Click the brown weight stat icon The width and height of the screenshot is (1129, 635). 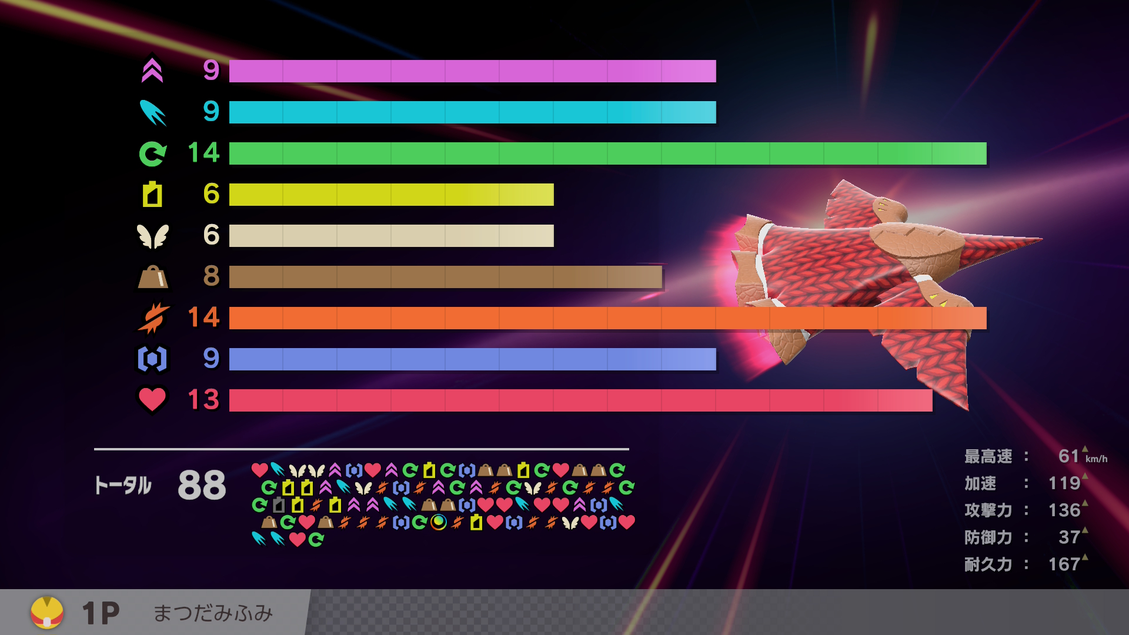[152, 277]
